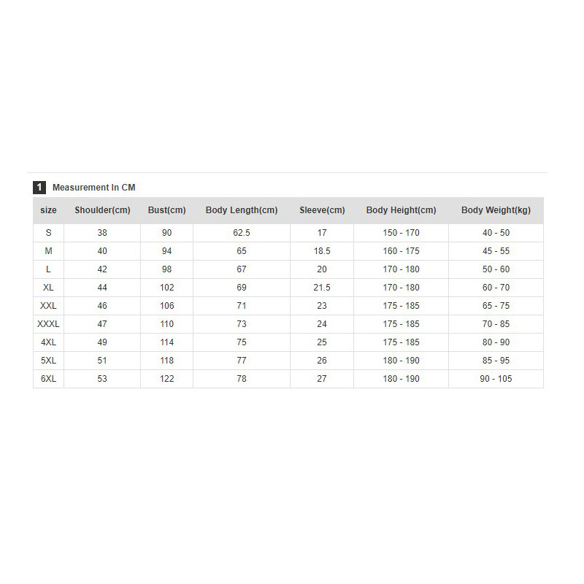The width and height of the screenshot is (584, 584).
Task: Select the "Body Length(cm)" header
Action: (x=242, y=210)
